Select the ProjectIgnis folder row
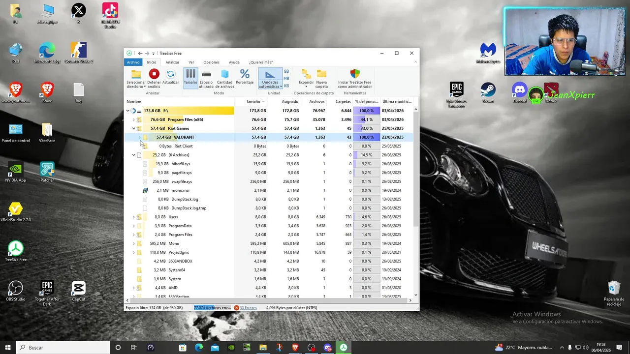Screen dimensions: 630x354 click(x=269, y=252)
